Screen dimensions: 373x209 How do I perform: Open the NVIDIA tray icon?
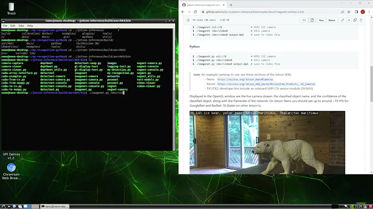click(352, 206)
